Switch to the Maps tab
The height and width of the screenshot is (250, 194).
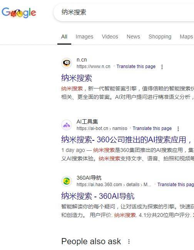(186, 37)
